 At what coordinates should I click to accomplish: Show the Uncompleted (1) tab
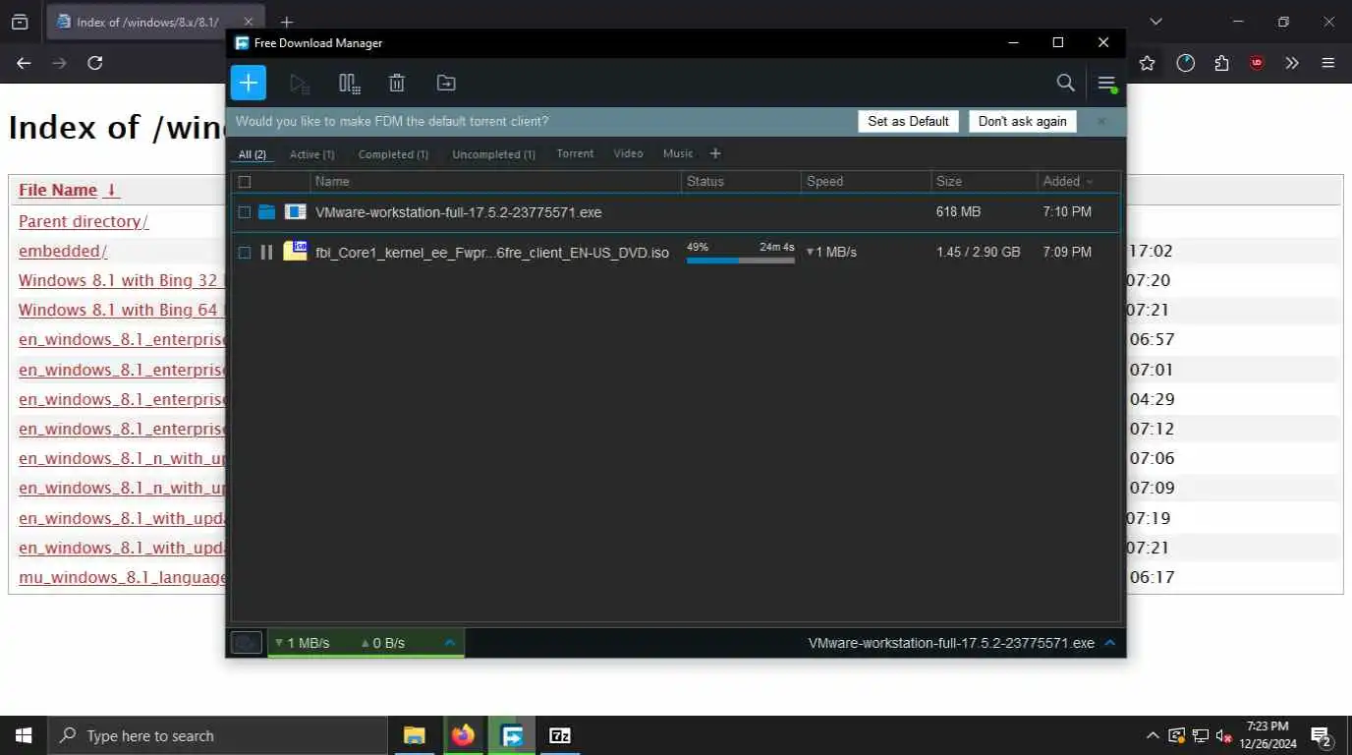pos(493,154)
